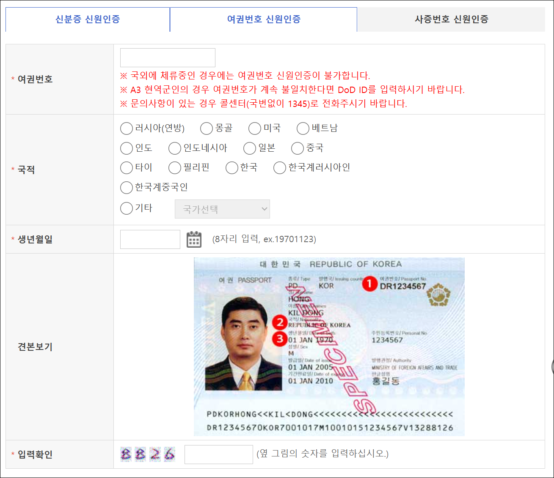Click the 옆 그림의 숫자를 입력하십시오 hint
Image resolution: width=554 pixels, height=478 pixels.
[322, 454]
